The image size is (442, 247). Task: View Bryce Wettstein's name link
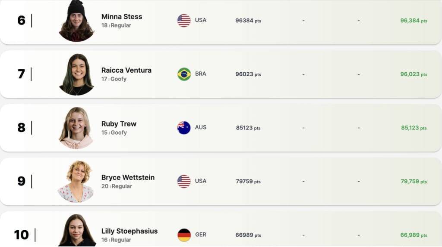tap(128, 177)
